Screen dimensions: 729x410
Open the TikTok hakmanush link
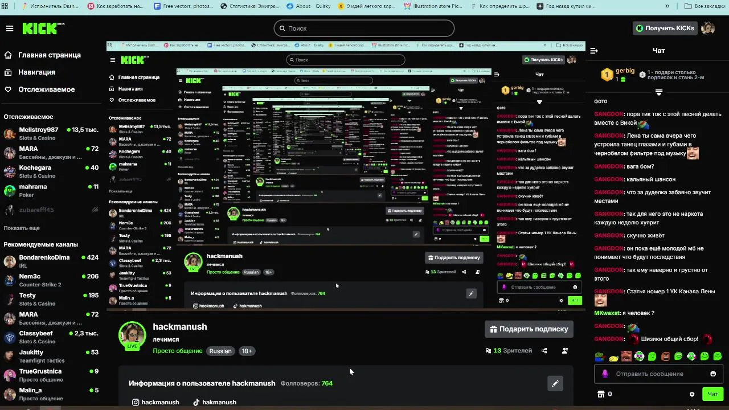214,402
